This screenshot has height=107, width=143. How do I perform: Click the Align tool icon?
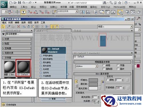[88, 12]
